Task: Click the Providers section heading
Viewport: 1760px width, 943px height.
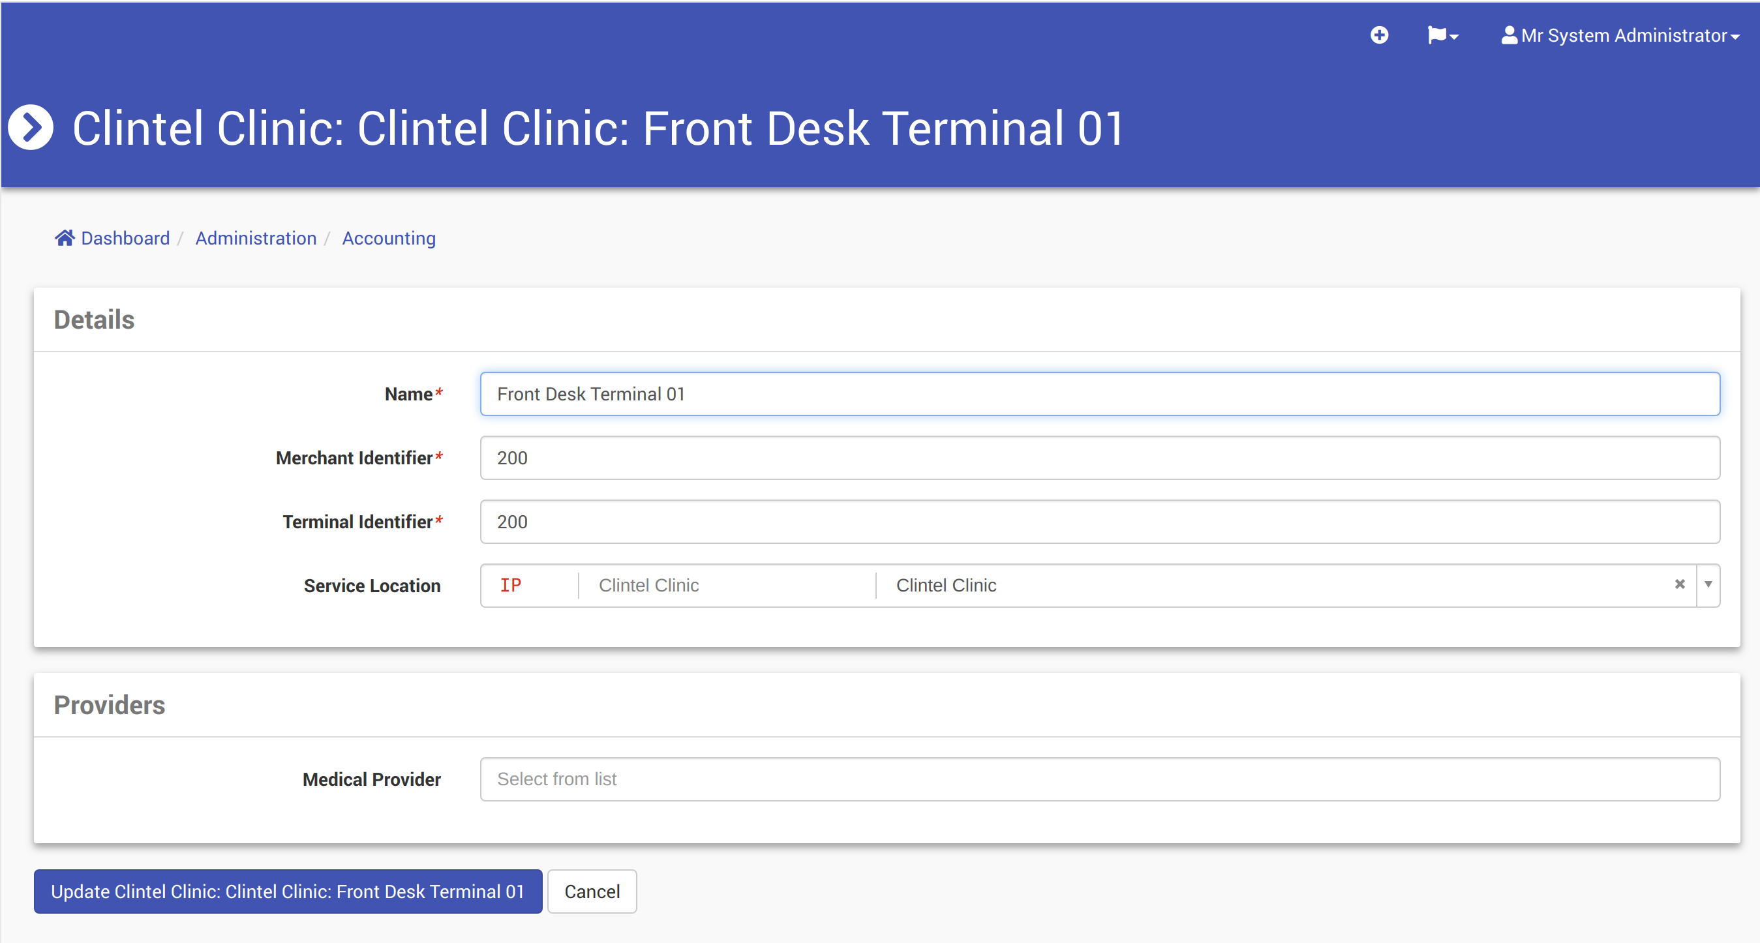Action: tap(110, 705)
